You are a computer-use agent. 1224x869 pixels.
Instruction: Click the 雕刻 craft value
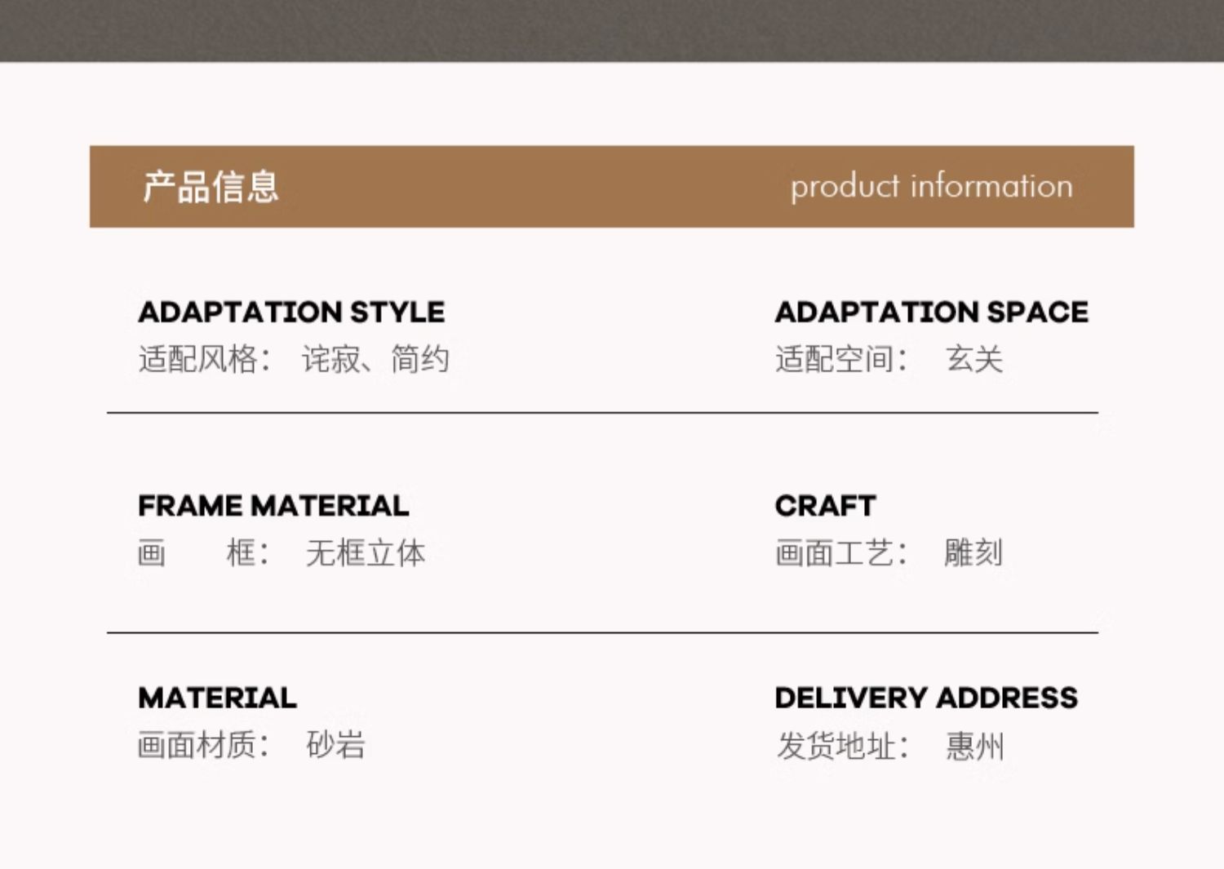[x=973, y=553]
